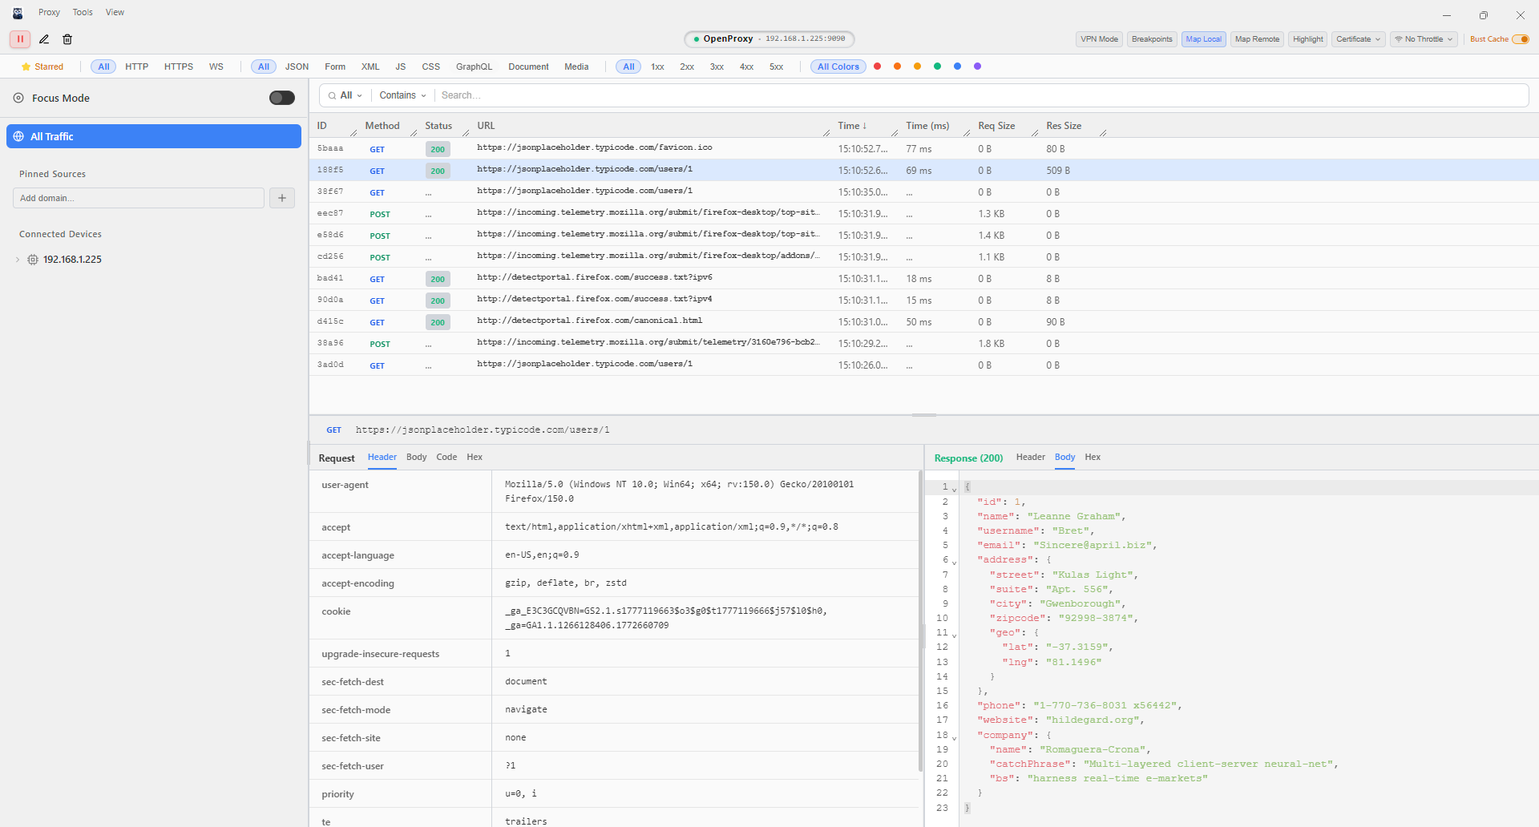Click the device icon beside 192.168.1.225
Viewport: 1539px width, 827px height.
[33, 260]
